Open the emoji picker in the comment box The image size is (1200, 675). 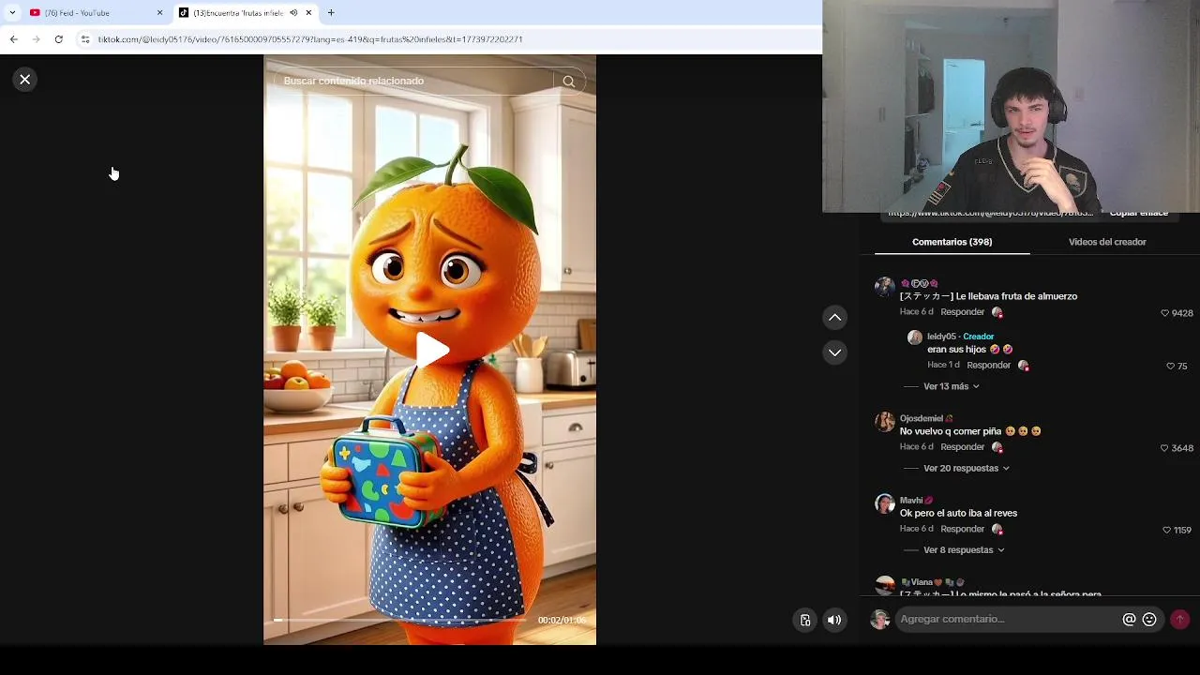coord(1149,620)
